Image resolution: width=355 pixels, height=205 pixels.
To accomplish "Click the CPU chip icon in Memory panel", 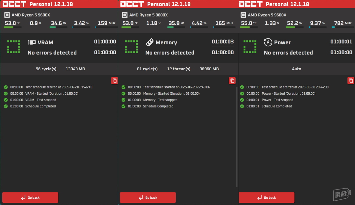I will pyautogui.click(x=125, y=15).
